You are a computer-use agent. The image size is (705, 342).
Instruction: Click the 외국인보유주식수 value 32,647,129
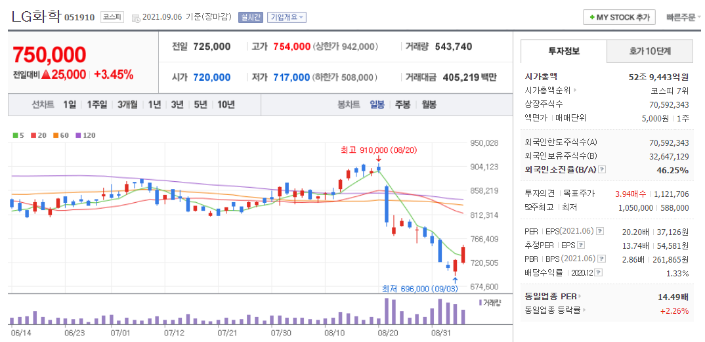tap(669, 156)
